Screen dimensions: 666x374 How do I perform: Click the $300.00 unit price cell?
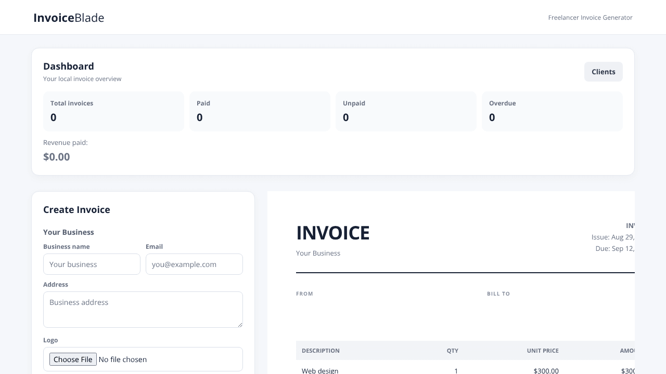click(x=546, y=371)
